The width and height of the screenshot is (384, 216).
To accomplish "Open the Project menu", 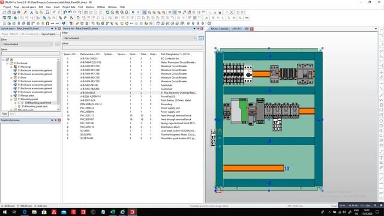I will (7, 7).
